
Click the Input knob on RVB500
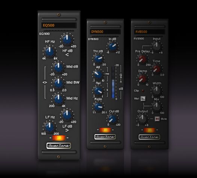point(157,46)
